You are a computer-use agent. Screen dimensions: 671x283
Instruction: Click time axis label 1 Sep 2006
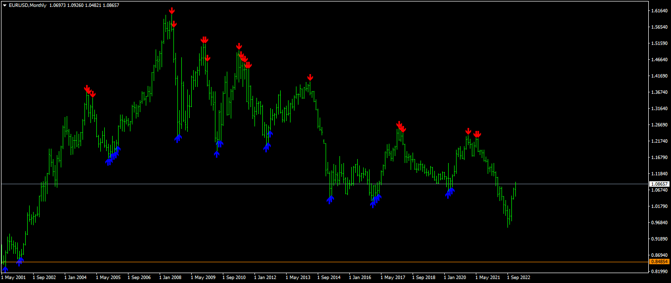coord(139,278)
